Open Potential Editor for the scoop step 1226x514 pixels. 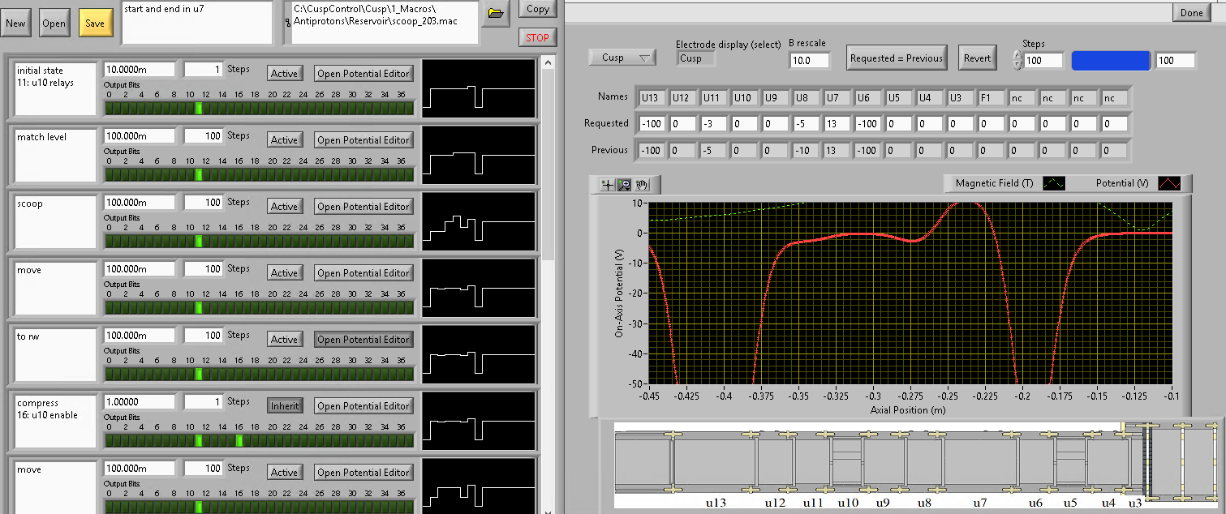tap(363, 207)
